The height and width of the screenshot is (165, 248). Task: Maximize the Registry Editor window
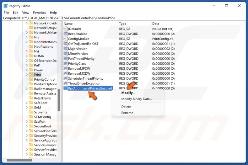(x=226, y=6)
